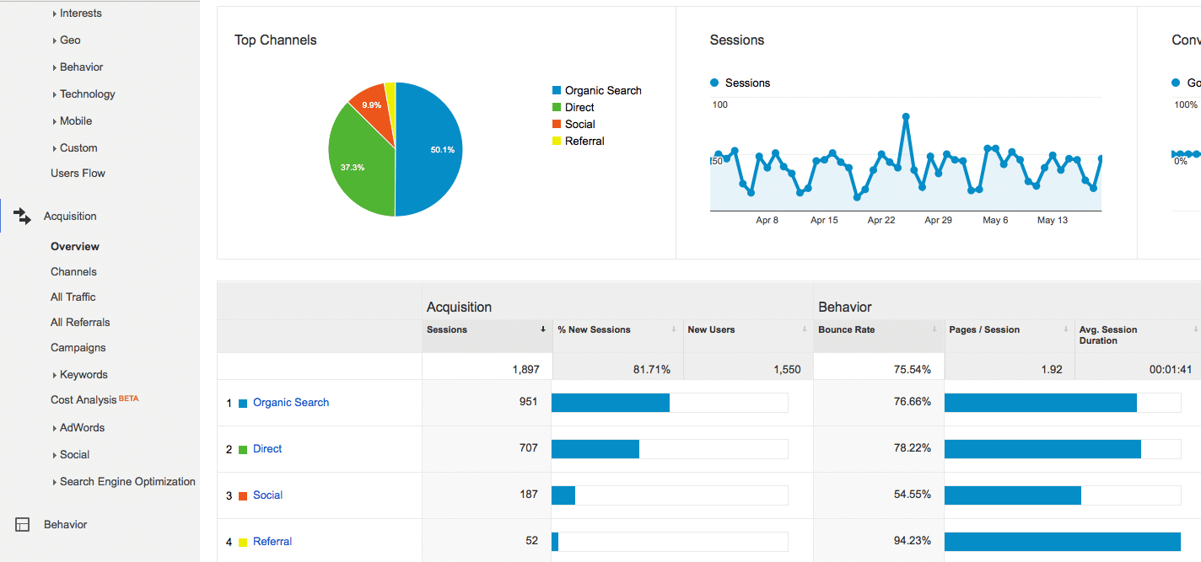Click the Organic Search sessions bar
Screen dimensions: 1201x562
611,403
